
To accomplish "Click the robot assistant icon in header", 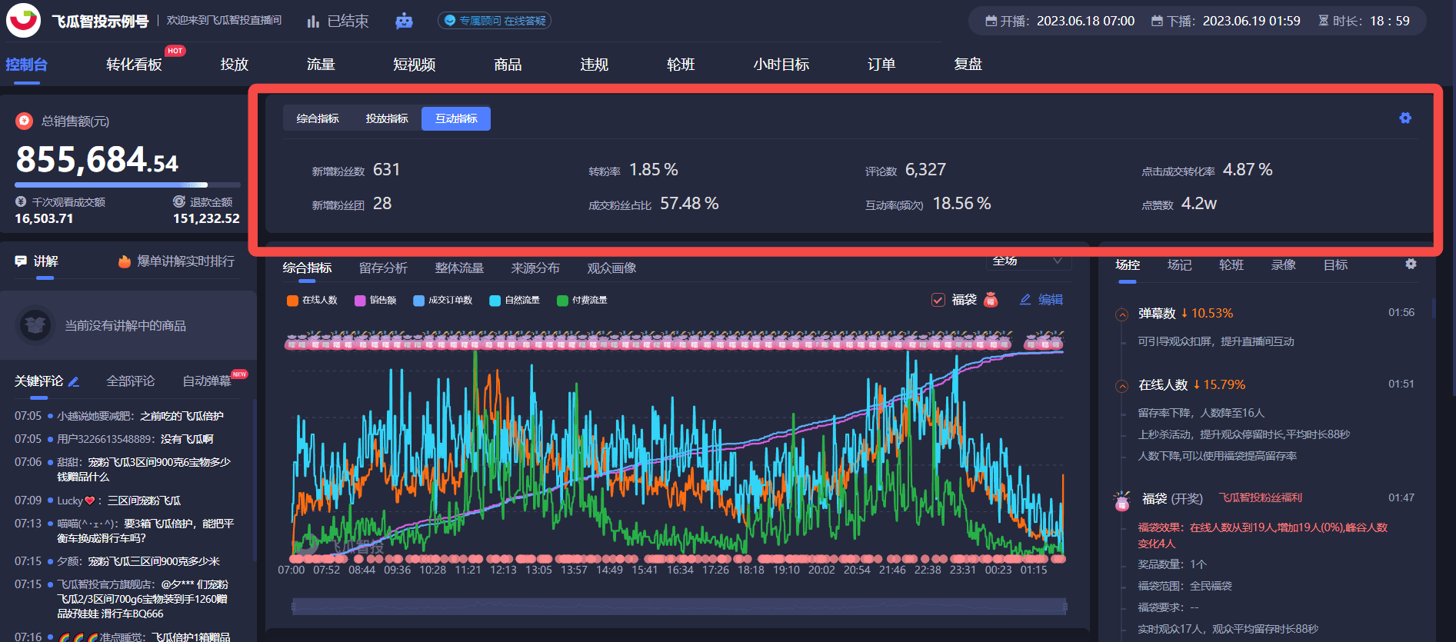I will pyautogui.click(x=404, y=21).
